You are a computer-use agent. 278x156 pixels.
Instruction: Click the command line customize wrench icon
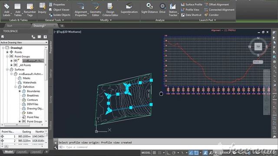coord(56,147)
